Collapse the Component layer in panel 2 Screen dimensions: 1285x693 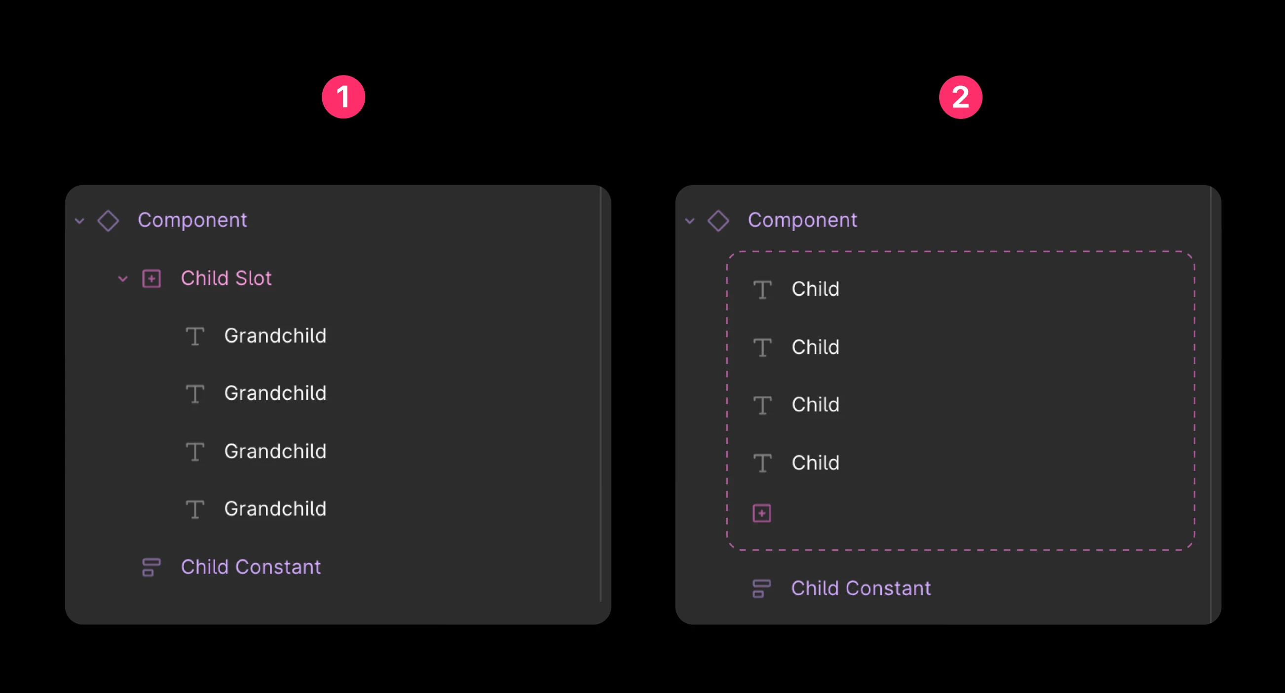[689, 221]
